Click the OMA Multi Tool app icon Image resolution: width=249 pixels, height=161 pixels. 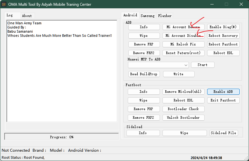4,4
